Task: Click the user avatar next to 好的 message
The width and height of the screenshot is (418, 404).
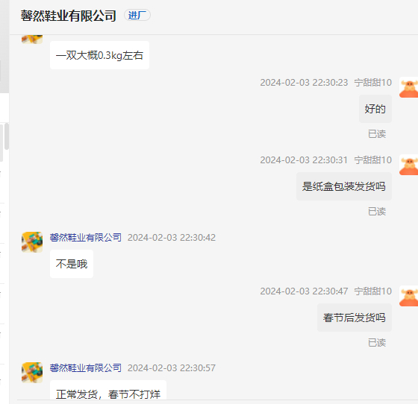Action: pos(409,87)
